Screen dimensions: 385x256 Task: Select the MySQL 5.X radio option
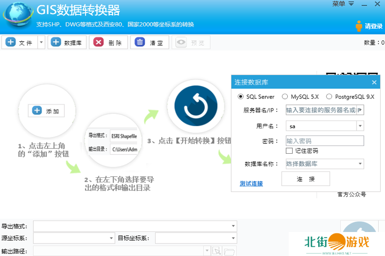click(x=285, y=97)
